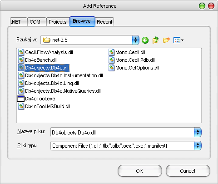The height and width of the screenshot is (184, 218).
Task: Select Mono.Cecil.dll file name
Action: point(130,52)
